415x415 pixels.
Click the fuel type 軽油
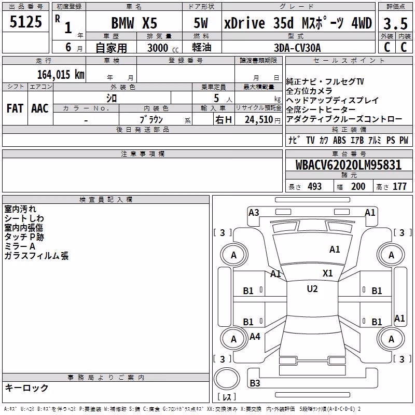tap(202, 47)
